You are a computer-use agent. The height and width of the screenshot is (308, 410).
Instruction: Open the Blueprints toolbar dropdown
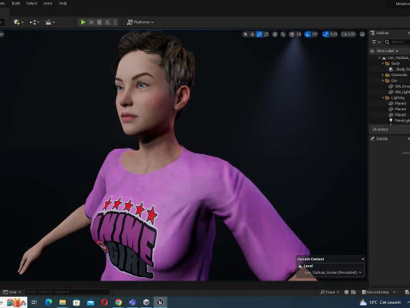34,22
